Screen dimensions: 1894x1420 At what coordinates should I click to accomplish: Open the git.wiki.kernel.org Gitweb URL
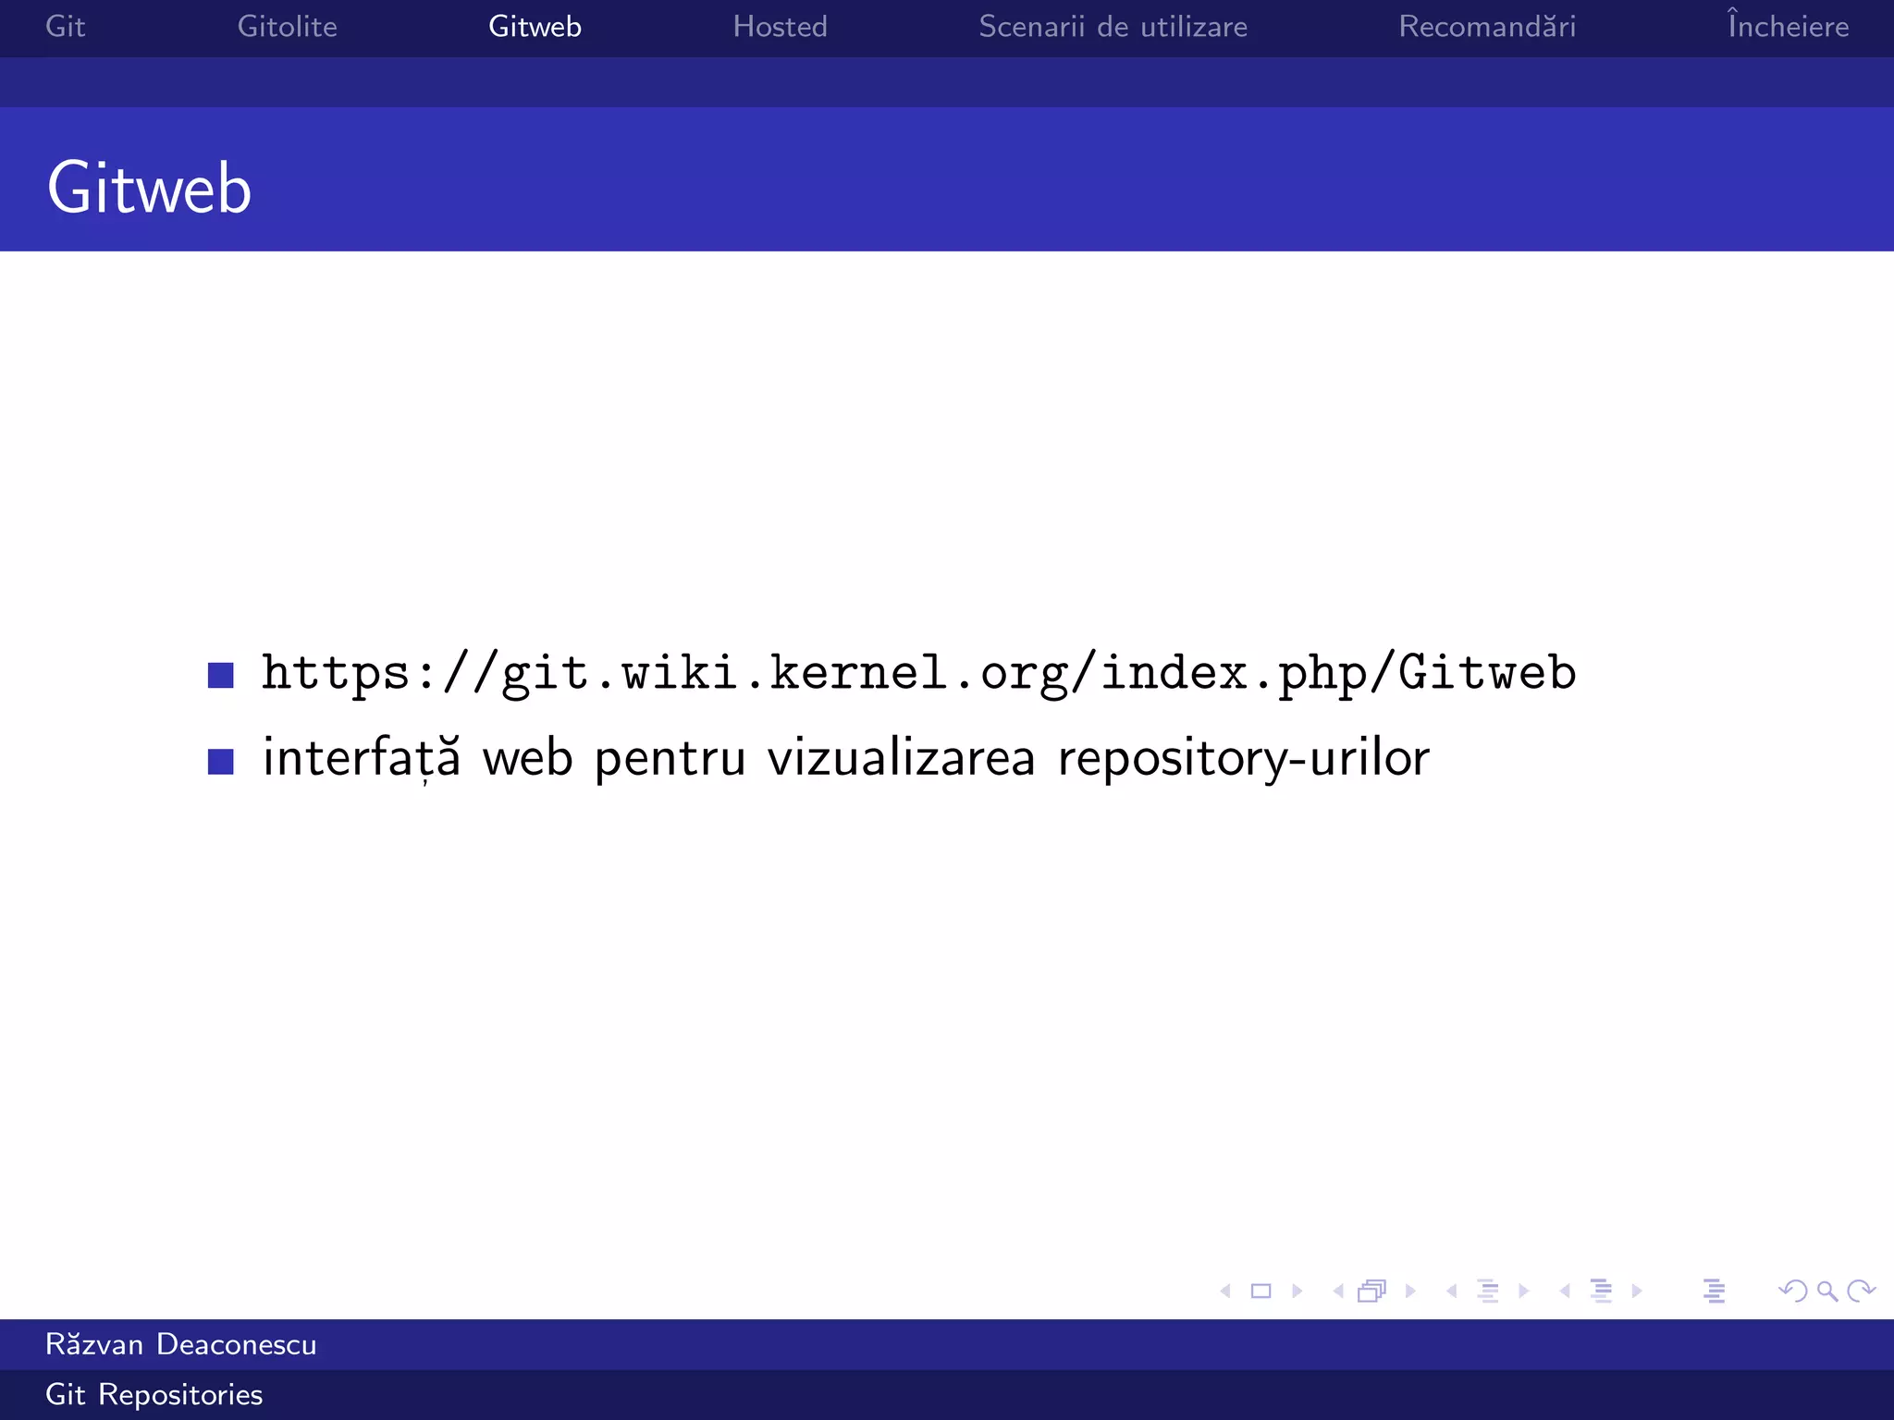919,673
